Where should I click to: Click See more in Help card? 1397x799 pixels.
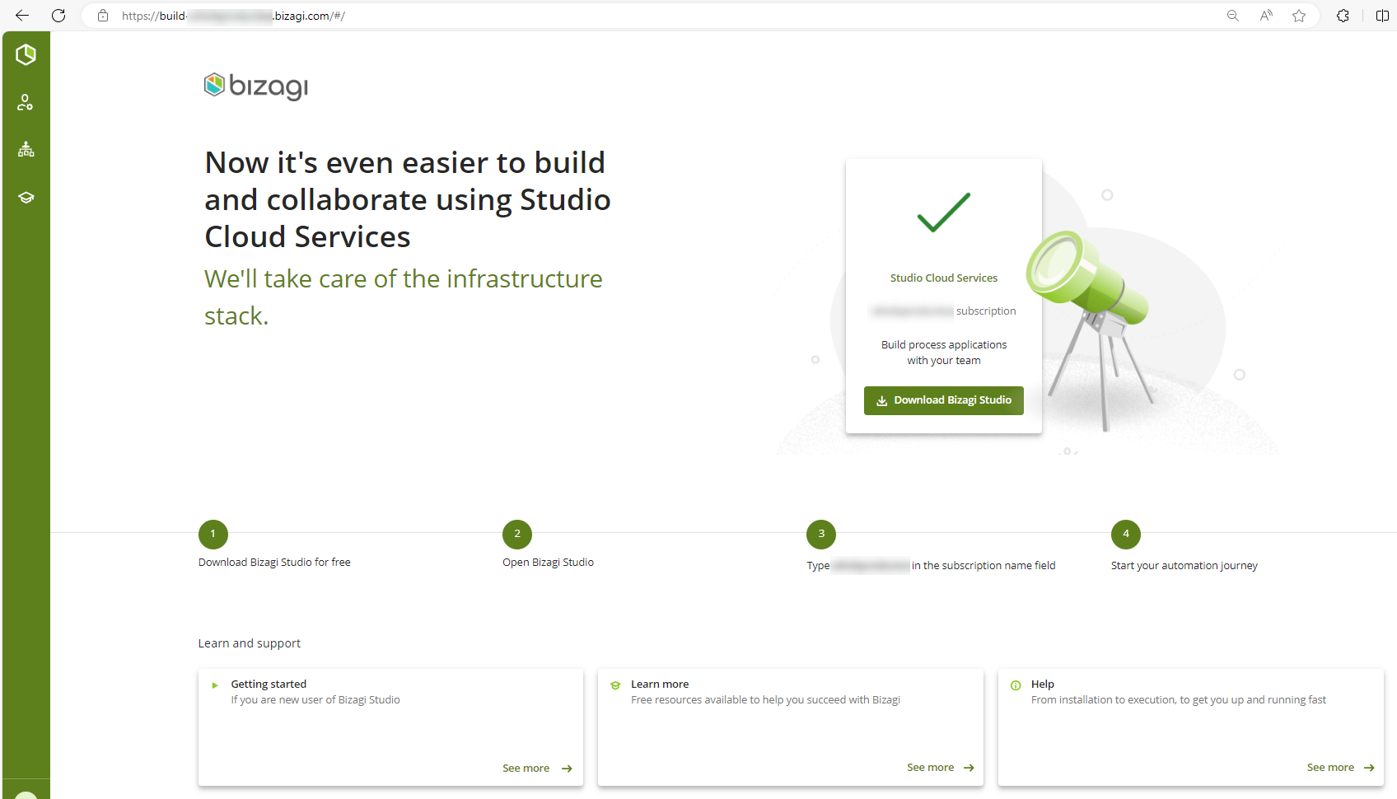point(1341,768)
